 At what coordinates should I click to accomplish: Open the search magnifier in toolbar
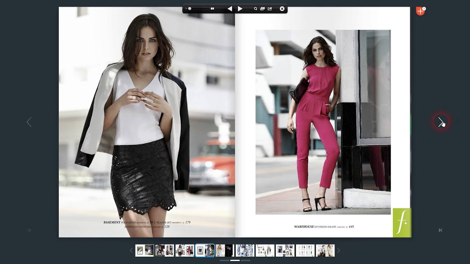pyautogui.click(x=256, y=8)
